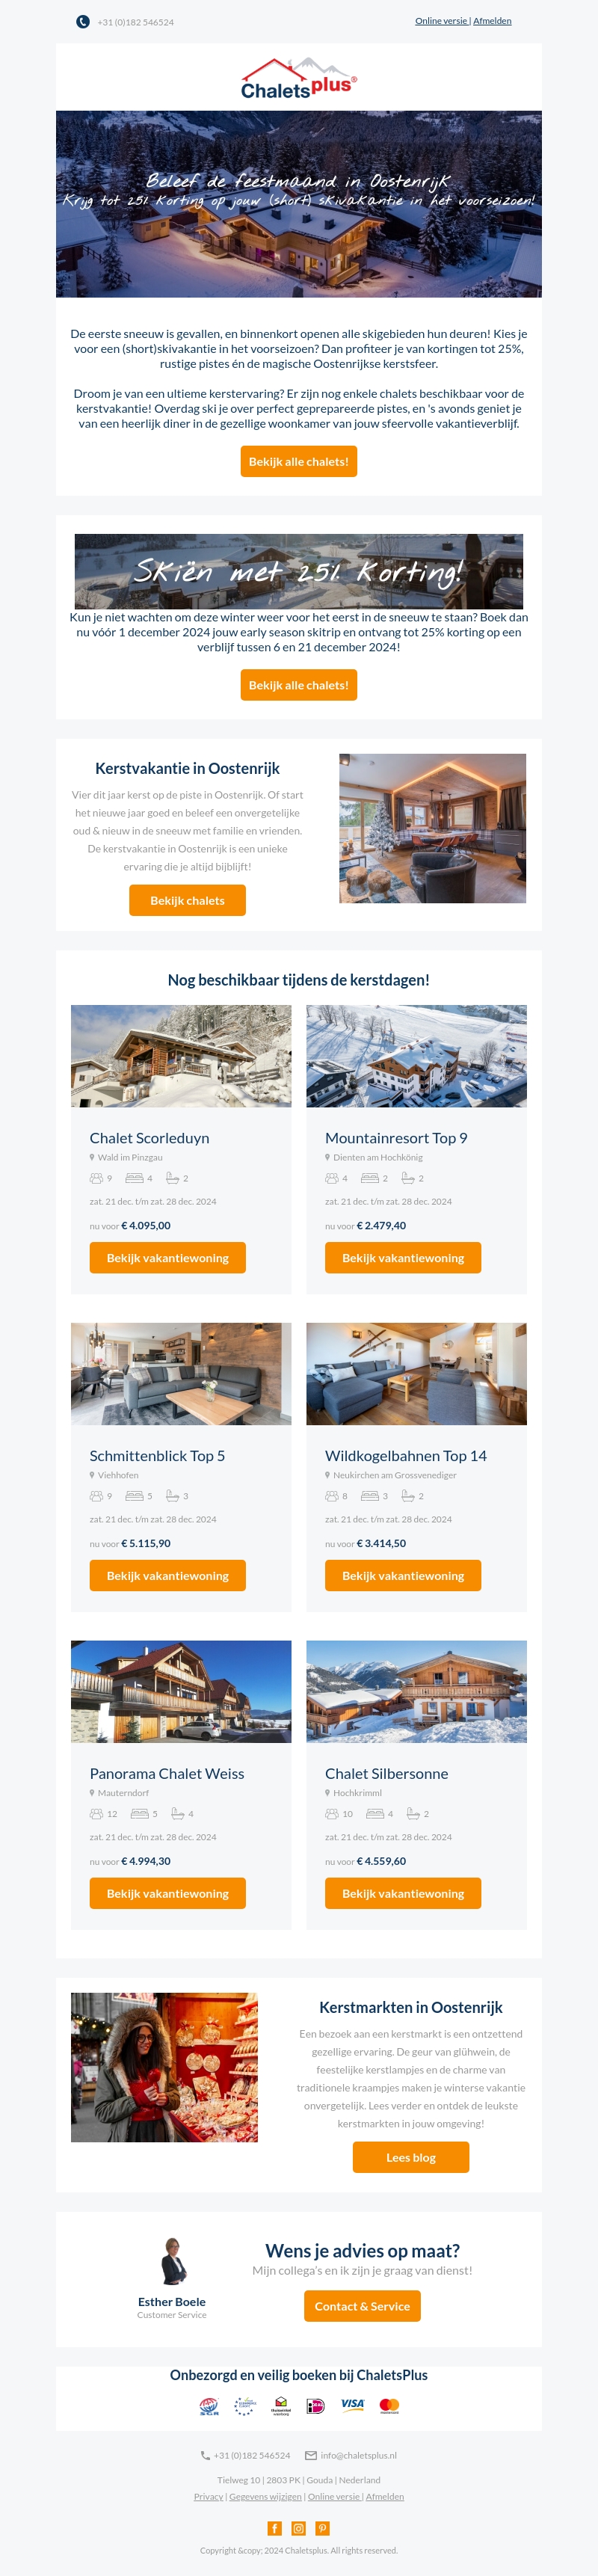Image resolution: width=598 pixels, height=2576 pixels.
Task: Open the Instagram icon in footer
Action: point(298,2528)
